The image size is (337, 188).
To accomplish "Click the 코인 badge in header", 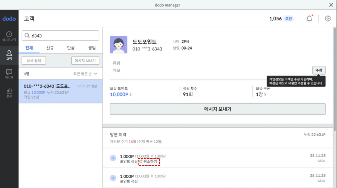I will click(288, 19).
